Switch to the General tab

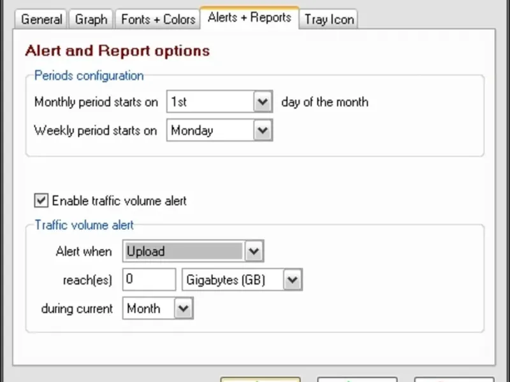(41, 19)
